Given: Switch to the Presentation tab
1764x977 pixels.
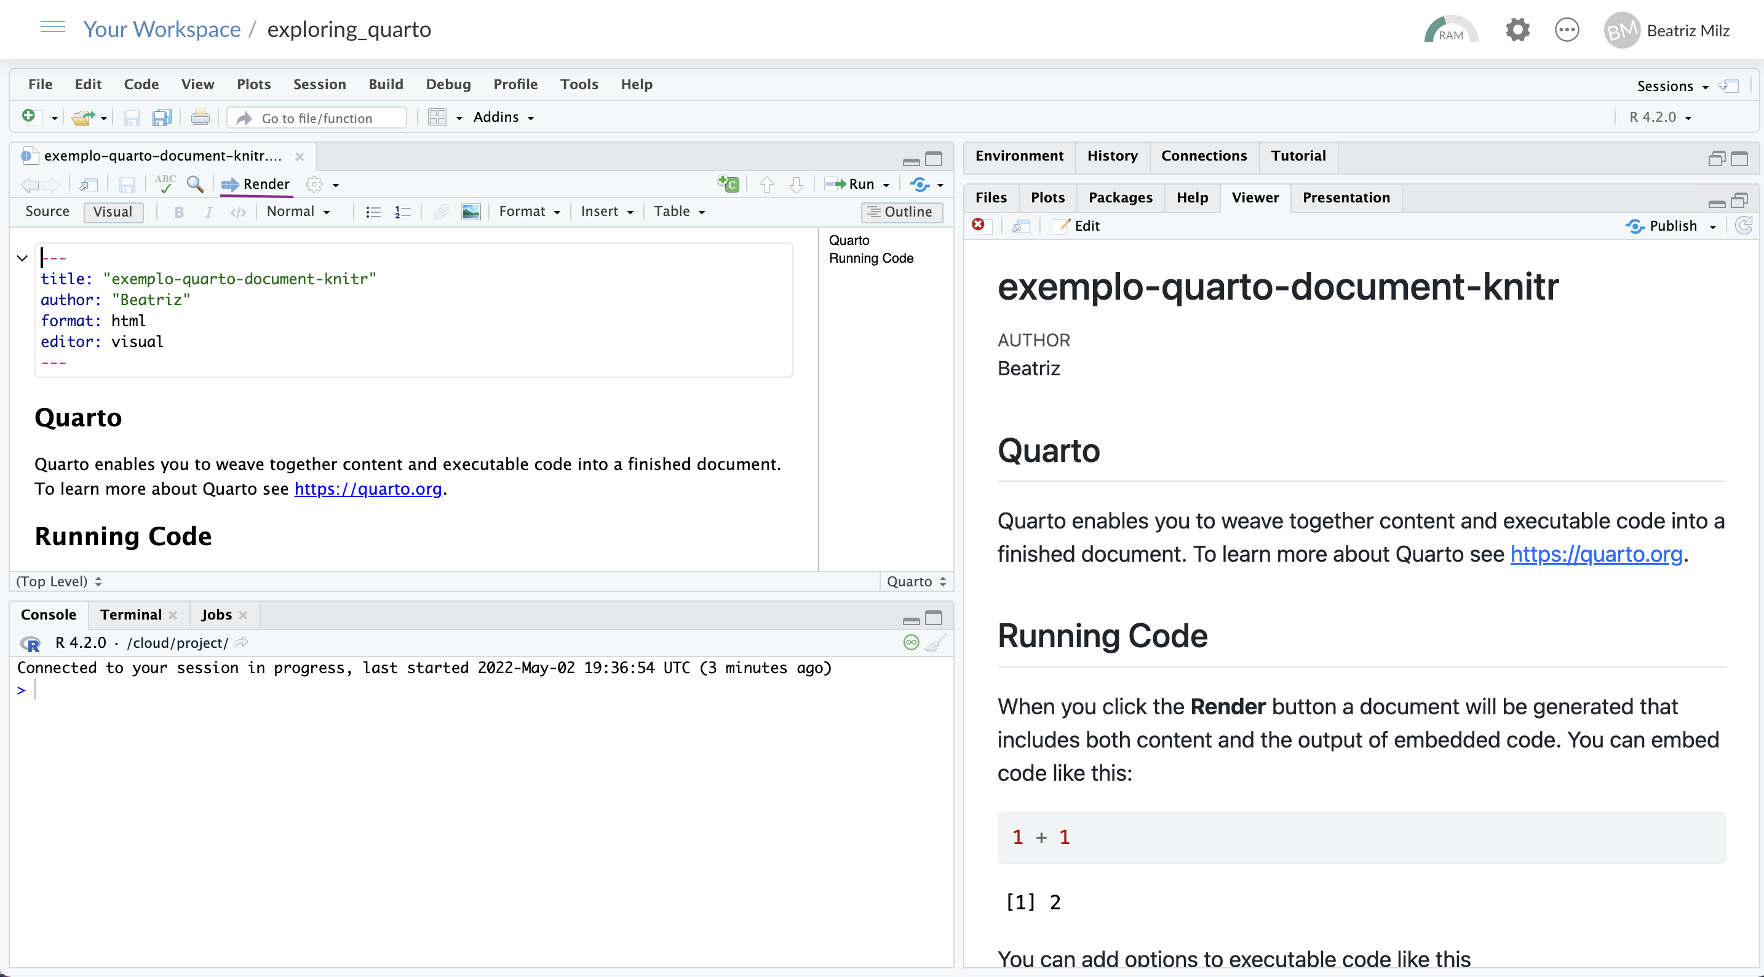Looking at the screenshot, I should click(x=1345, y=197).
